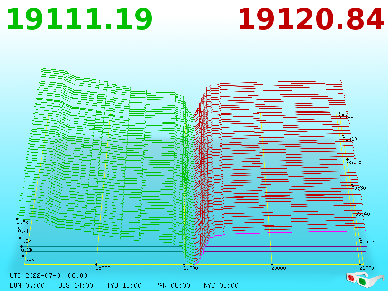Select the red ask price 19120.84
The image size is (388, 291).
[x=311, y=19]
